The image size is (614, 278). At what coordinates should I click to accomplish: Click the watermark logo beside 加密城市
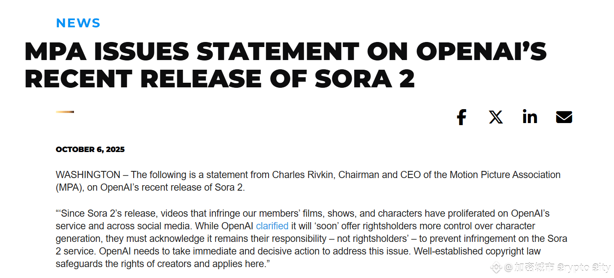coord(497,267)
